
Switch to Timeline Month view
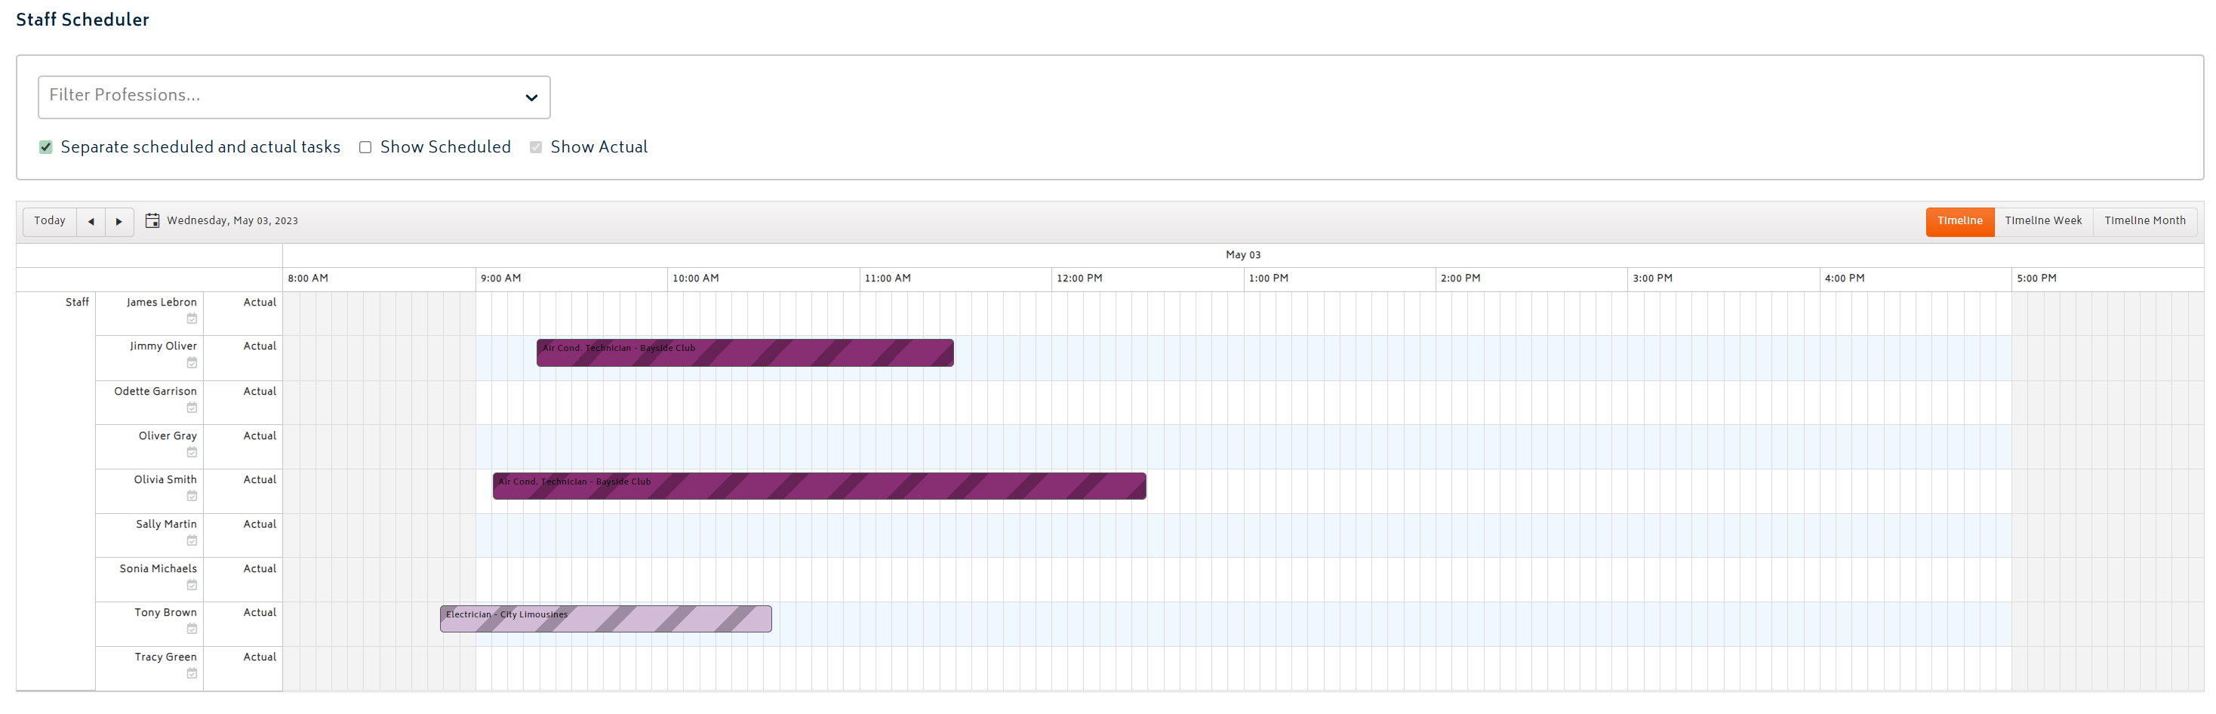pos(2144,222)
